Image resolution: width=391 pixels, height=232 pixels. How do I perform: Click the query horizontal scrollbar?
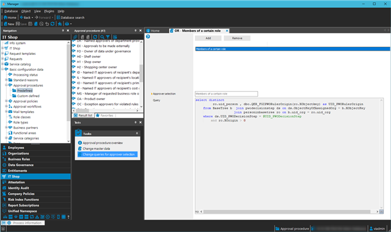click(289, 212)
